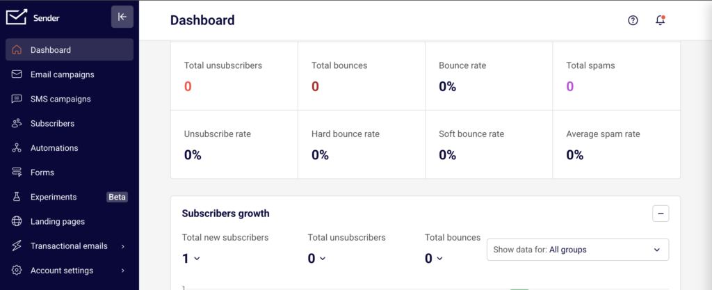Click the Automations nodes icon
This screenshot has height=290, width=712.
pos(17,148)
